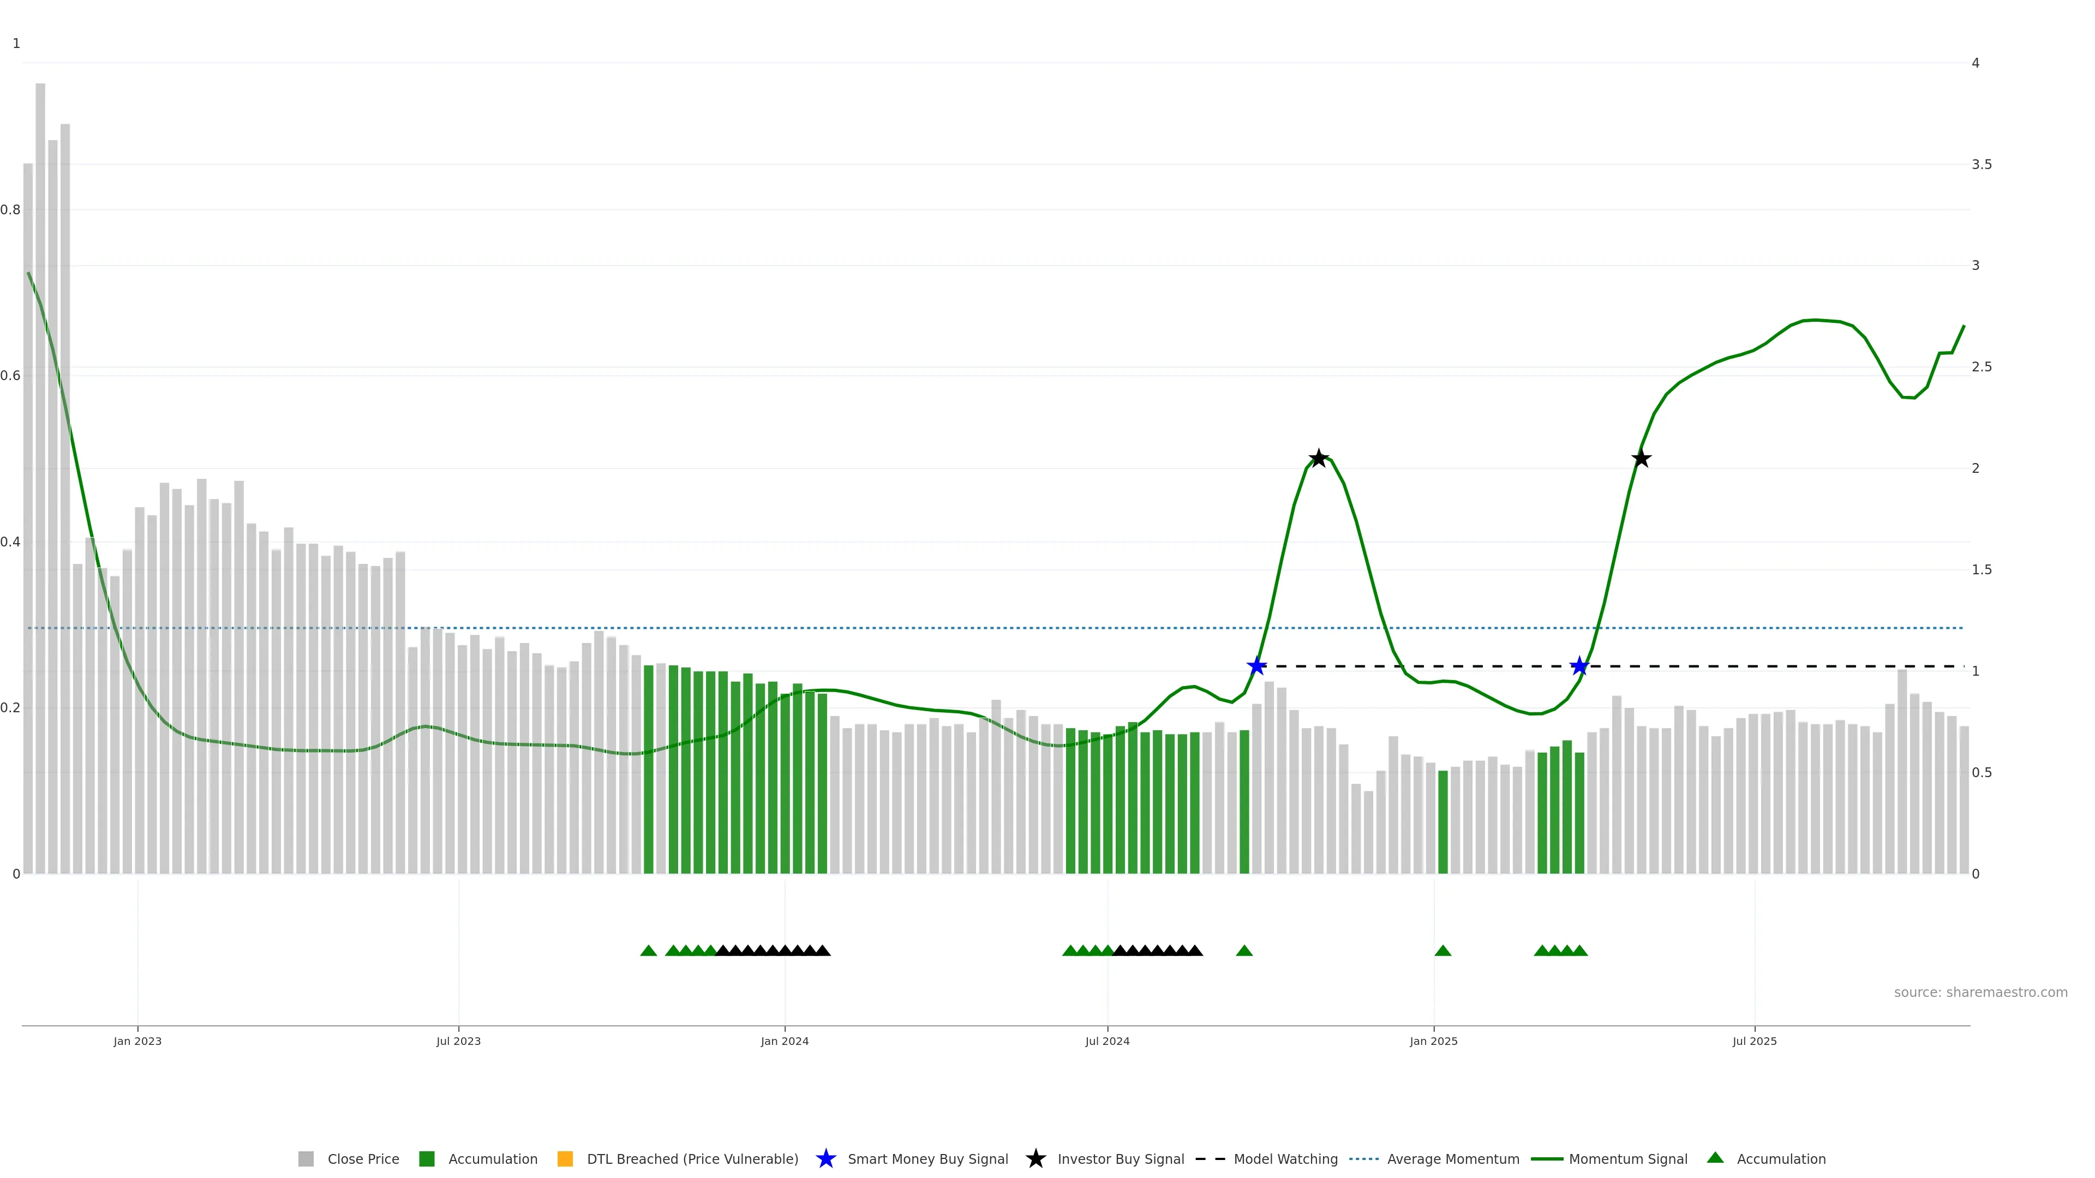Click the Jul 2024 x-axis tick label
The width and height of the screenshot is (2095, 1178).
(1107, 1041)
